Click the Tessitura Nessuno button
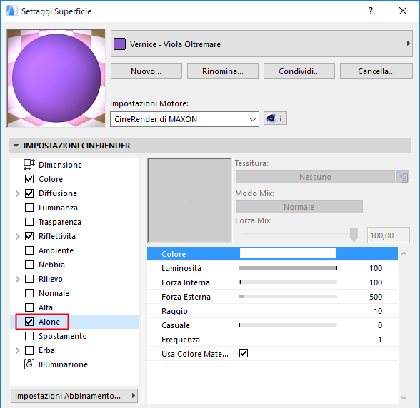This screenshot has height=408, width=420. tap(315, 177)
